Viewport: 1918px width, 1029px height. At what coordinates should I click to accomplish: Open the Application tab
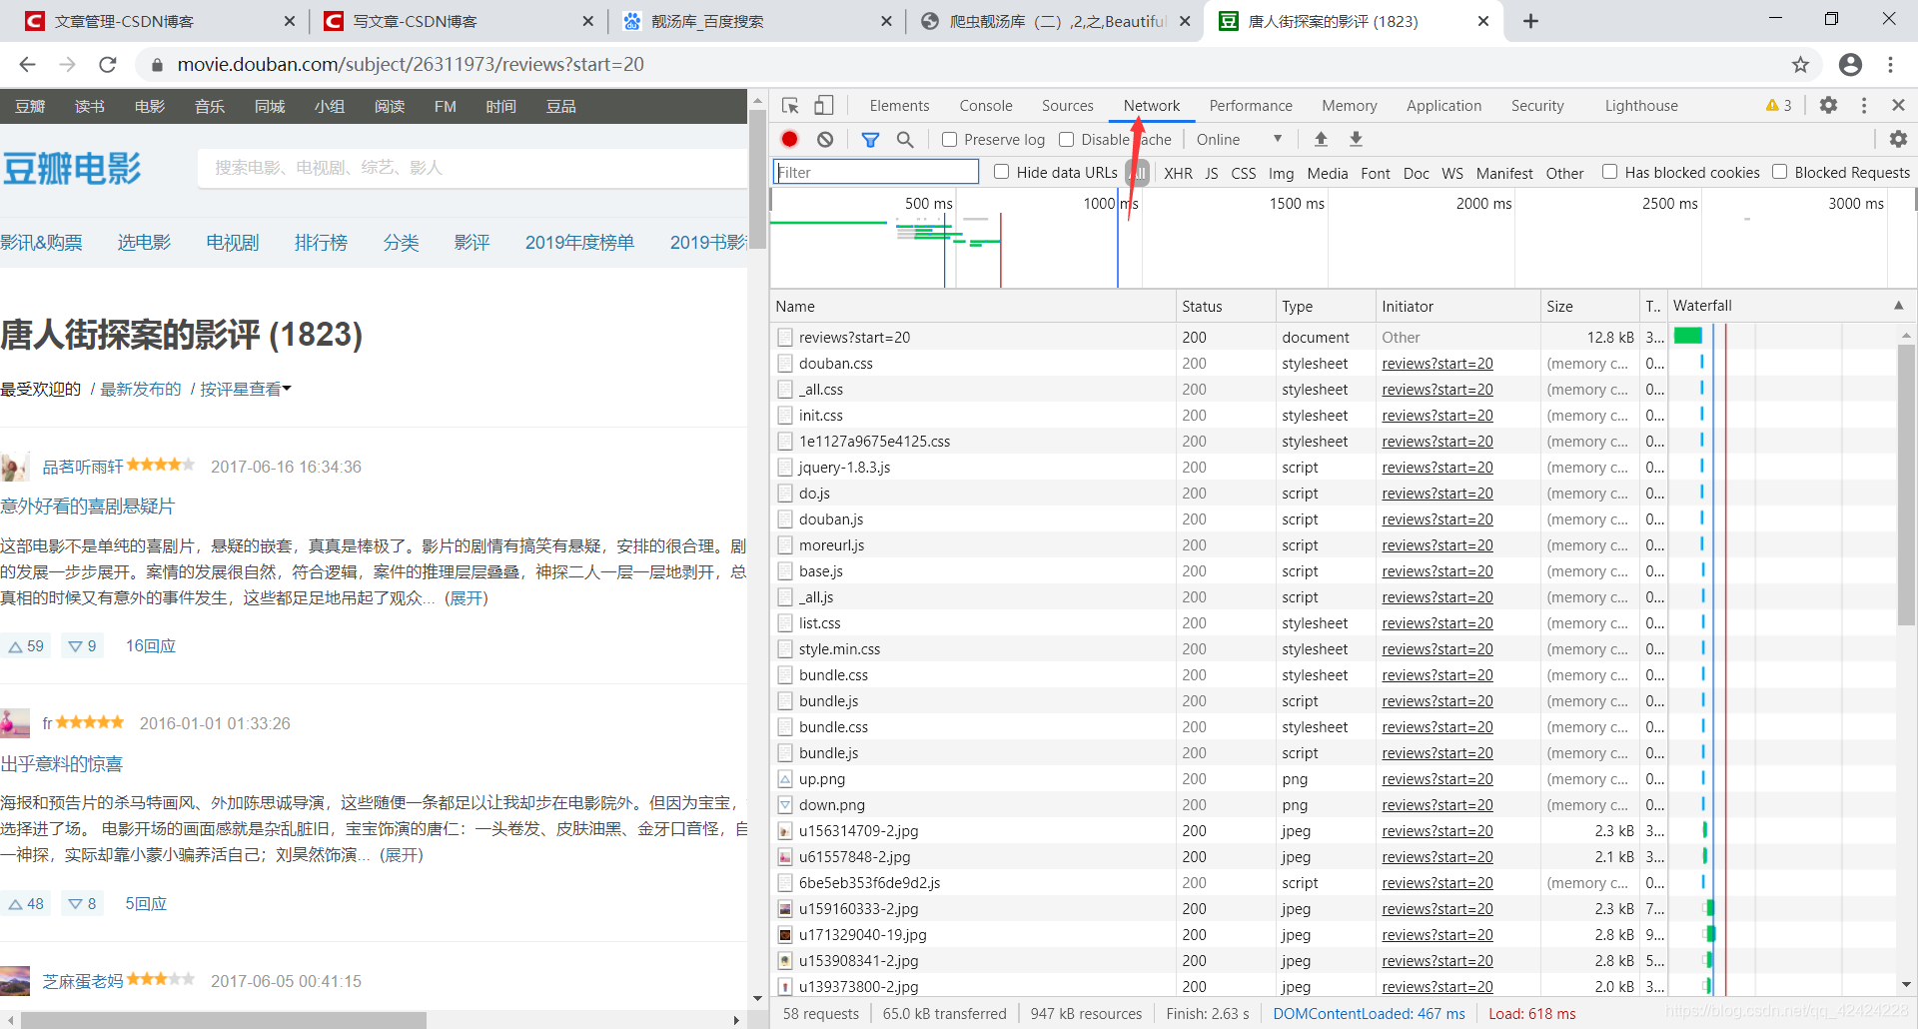(1443, 106)
